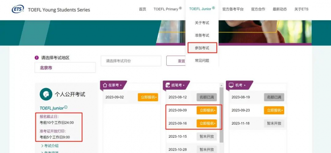
Task: Choose 常见问题 from the dropdown menu
Action: (x=202, y=60)
